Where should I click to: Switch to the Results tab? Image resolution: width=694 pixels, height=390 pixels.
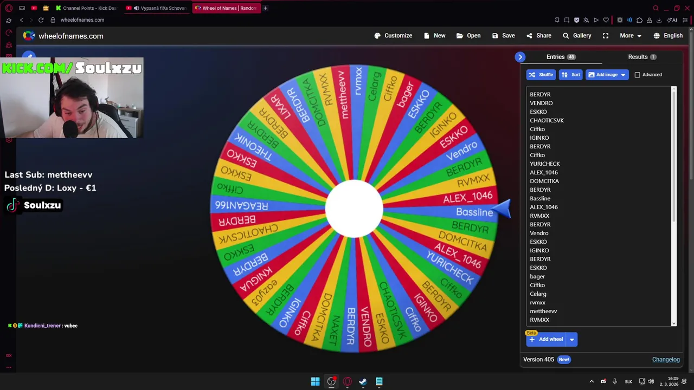click(x=642, y=57)
